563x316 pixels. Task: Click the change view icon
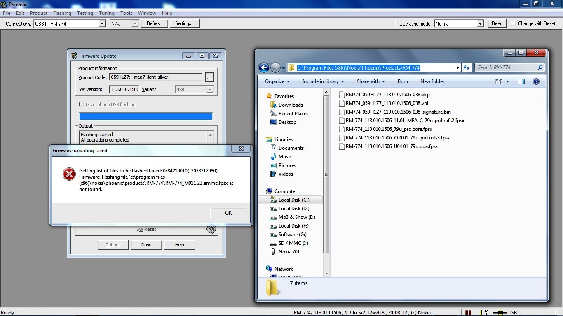(x=498, y=81)
